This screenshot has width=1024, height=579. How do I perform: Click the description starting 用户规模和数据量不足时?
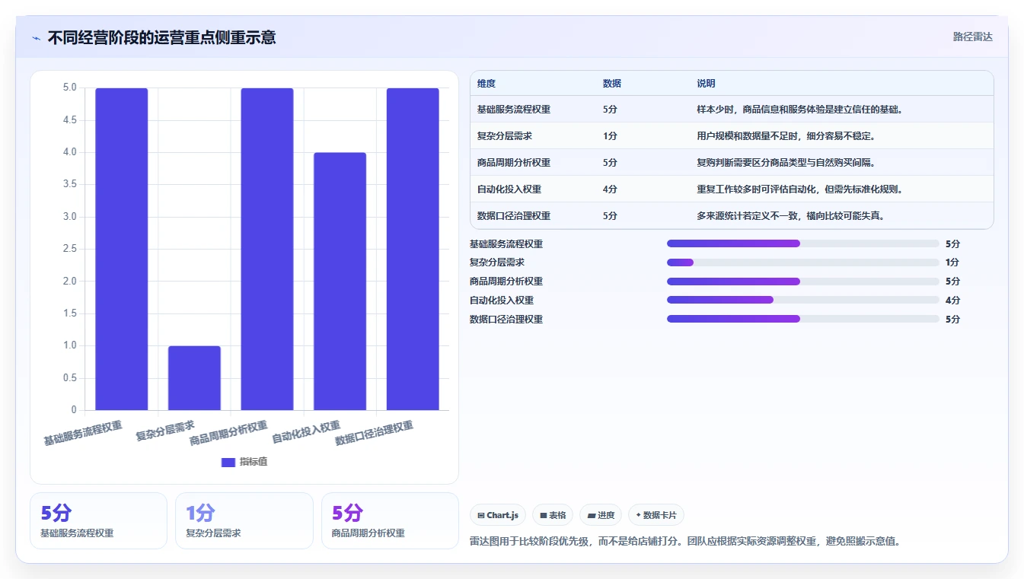786,136
